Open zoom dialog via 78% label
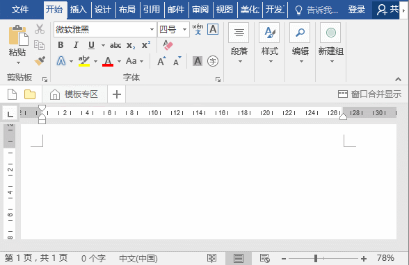The image size is (409, 265). click(385, 258)
